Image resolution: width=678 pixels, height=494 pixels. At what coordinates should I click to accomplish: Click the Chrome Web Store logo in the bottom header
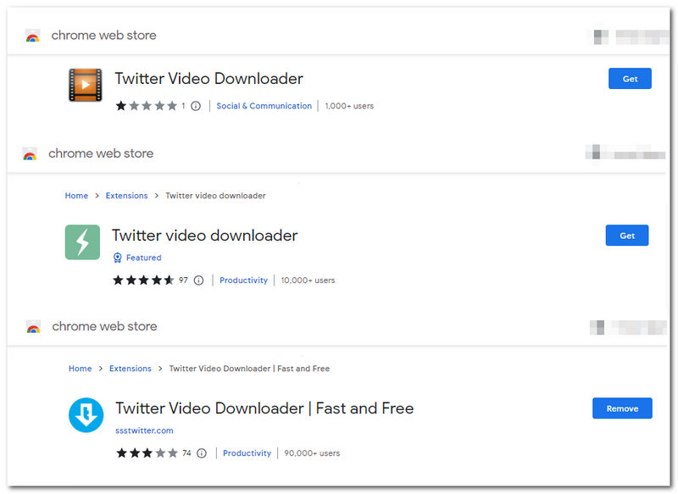tap(33, 327)
